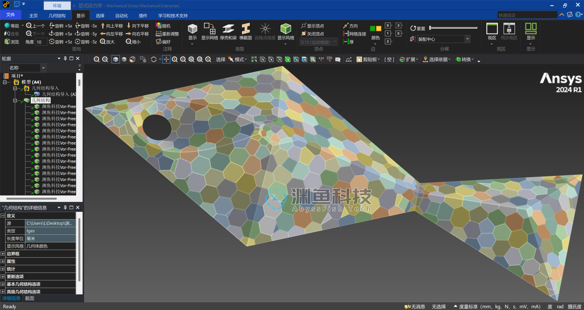Toggle 关闭顶点 close vertices
Viewport: 584px width, 310px height.
312,34
